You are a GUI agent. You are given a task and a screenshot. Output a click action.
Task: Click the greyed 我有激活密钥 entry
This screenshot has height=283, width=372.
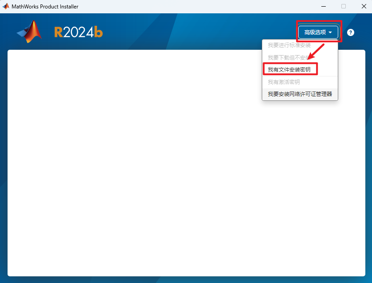pyautogui.click(x=284, y=82)
